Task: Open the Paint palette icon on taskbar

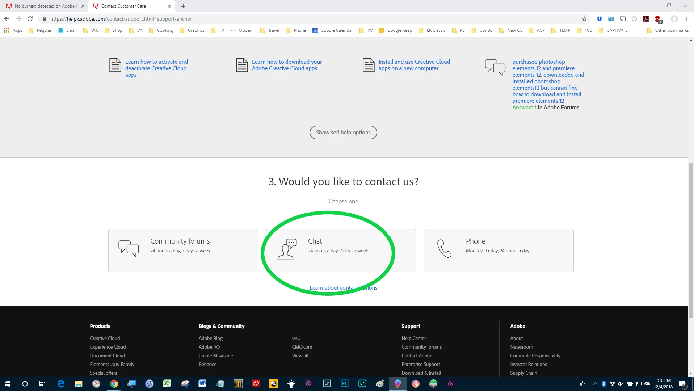Action: (x=380, y=384)
